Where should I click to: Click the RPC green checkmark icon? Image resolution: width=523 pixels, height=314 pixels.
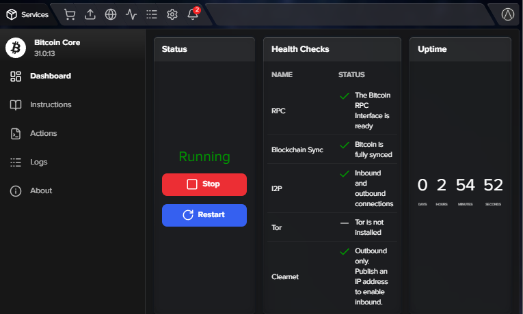click(345, 96)
